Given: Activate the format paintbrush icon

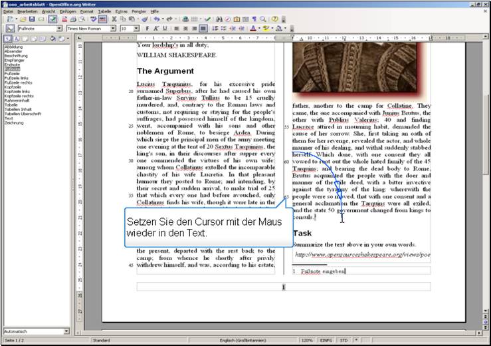Looking at the screenshot, I should coord(145,19).
